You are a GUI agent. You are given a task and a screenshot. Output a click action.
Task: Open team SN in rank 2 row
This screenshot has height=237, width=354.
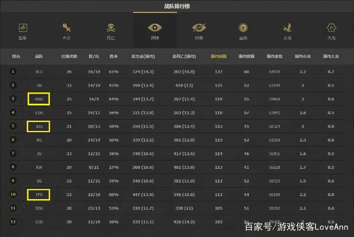(39, 85)
